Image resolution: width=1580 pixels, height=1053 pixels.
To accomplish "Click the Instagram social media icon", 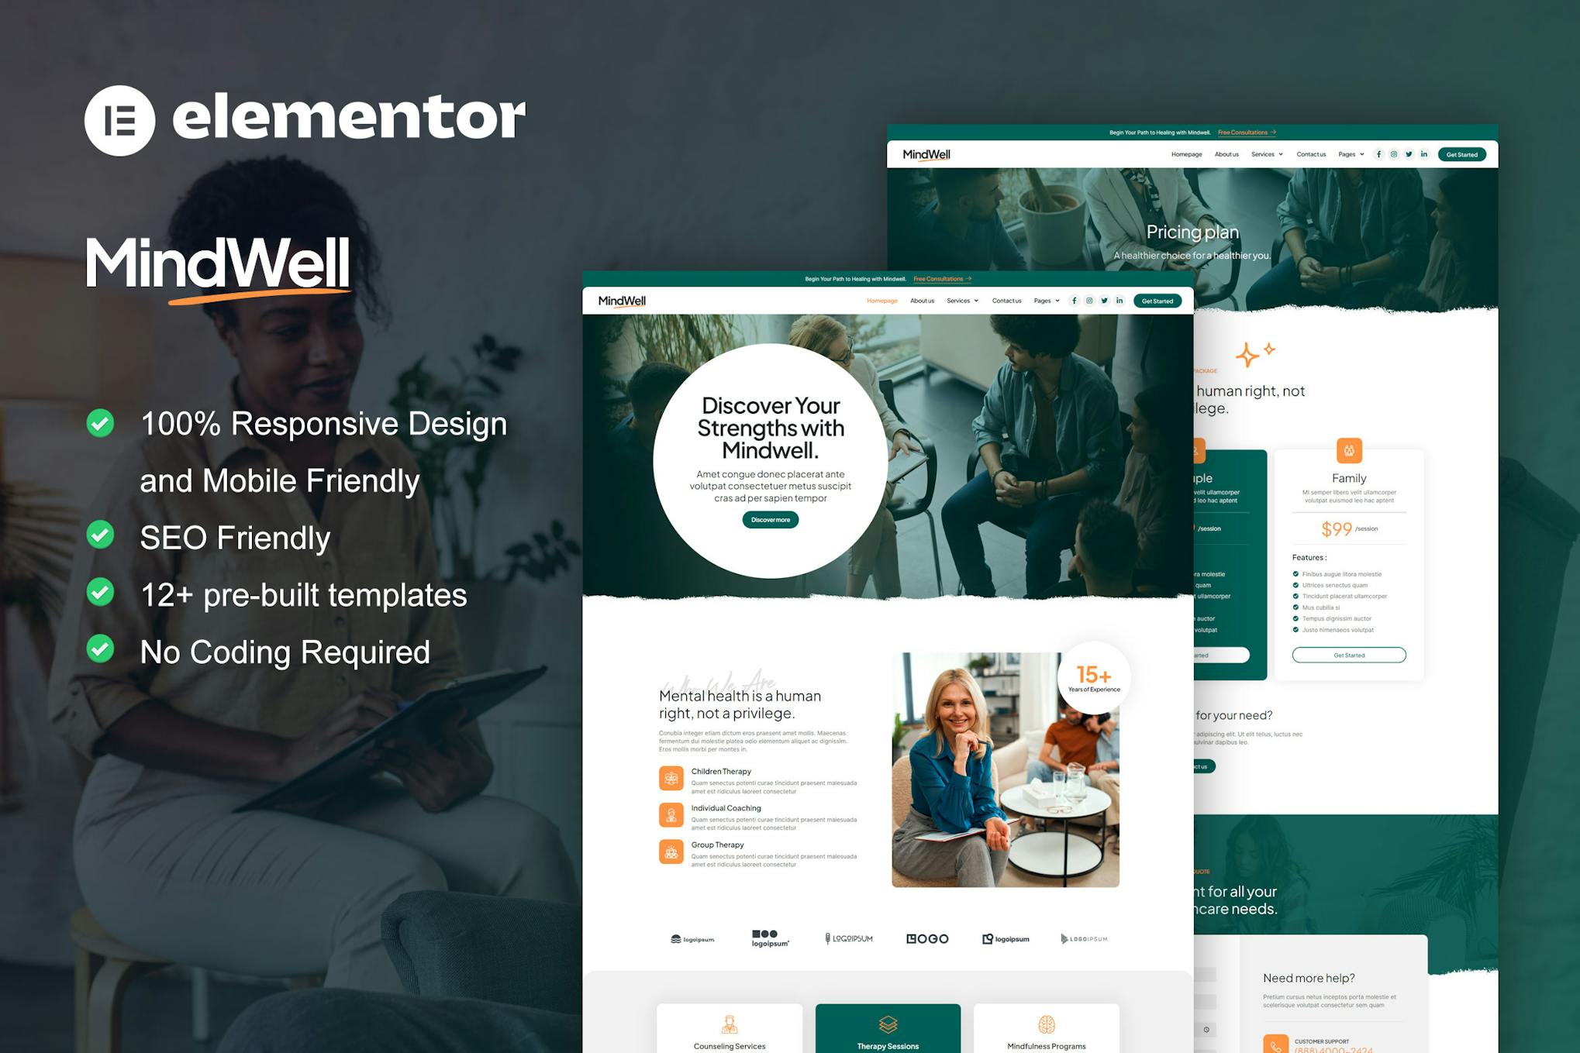I will coord(1090,301).
